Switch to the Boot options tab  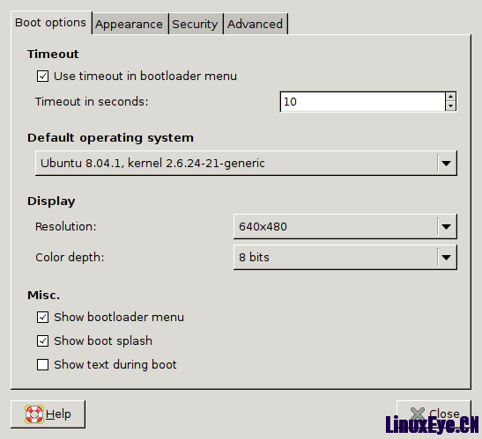coord(51,23)
